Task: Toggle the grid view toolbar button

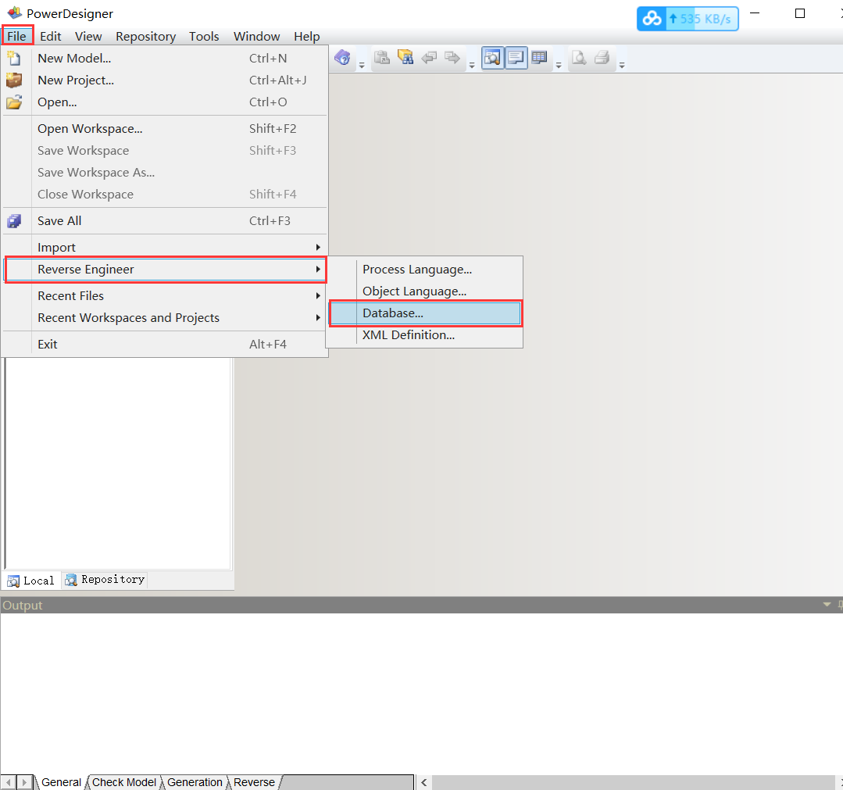Action: [x=539, y=58]
